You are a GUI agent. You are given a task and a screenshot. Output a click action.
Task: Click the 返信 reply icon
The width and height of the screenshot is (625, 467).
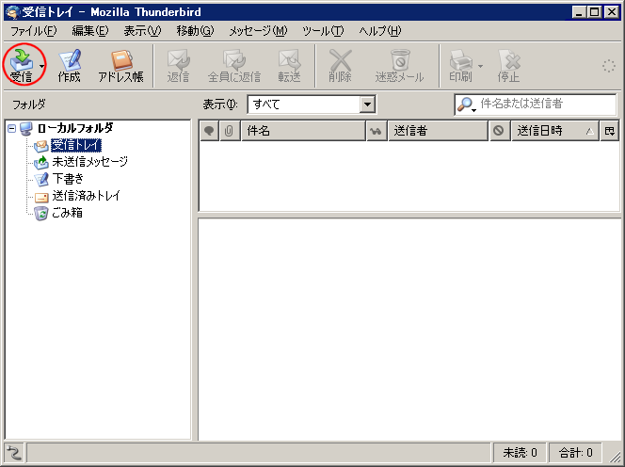coord(178,66)
